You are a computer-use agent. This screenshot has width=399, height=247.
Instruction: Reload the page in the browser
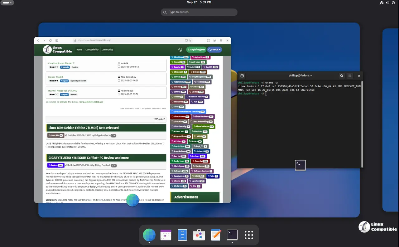point(50,40)
